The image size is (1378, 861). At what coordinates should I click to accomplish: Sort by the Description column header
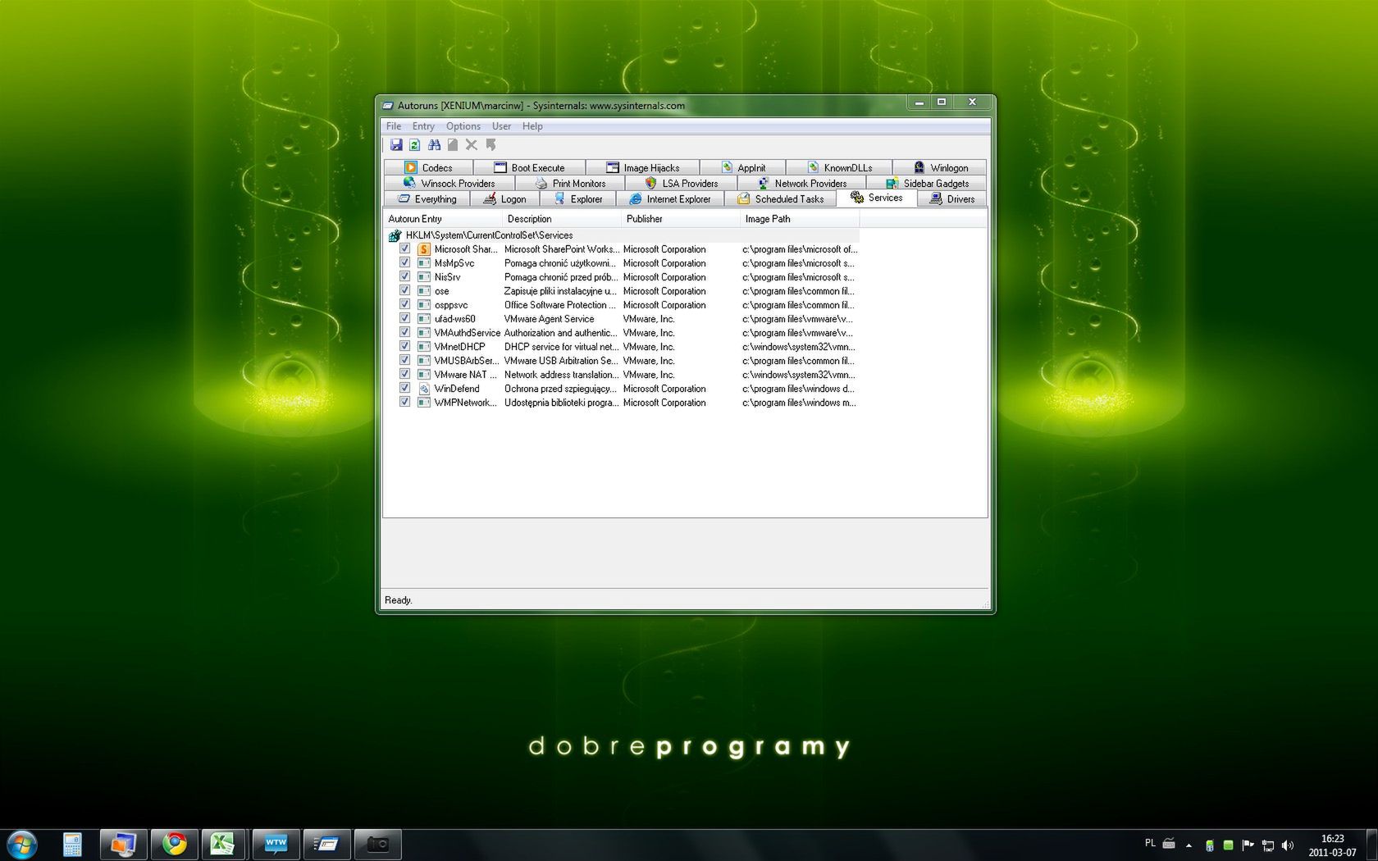point(562,219)
